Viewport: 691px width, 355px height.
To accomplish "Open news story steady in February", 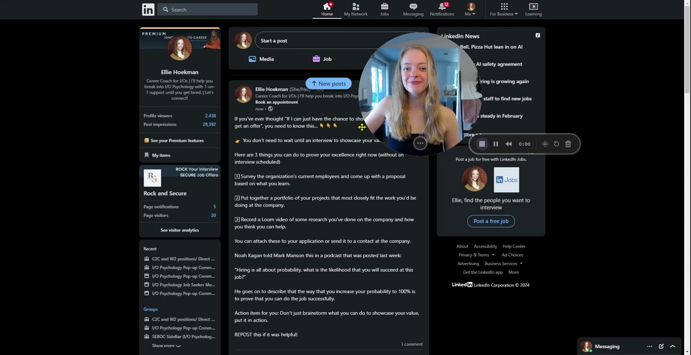I will 500,116.
